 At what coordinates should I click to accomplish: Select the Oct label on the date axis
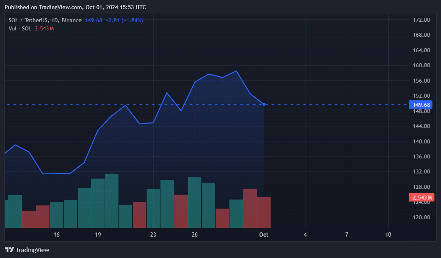pyautogui.click(x=263, y=234)
